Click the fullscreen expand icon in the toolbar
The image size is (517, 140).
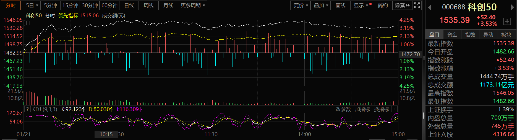pyautogui.click(x=417, y=5)
